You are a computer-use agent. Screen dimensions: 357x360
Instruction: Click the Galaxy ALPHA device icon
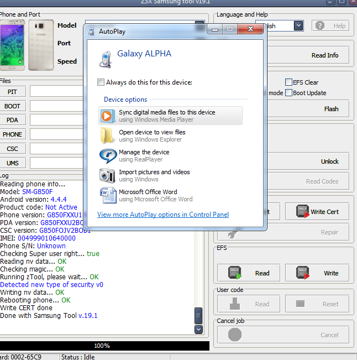click(x=106, y=60)
